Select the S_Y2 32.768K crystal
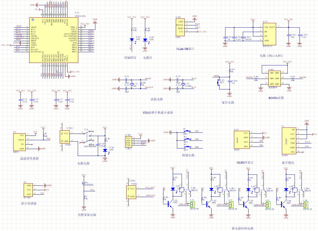Screen dimensions: 318x231 183,84
